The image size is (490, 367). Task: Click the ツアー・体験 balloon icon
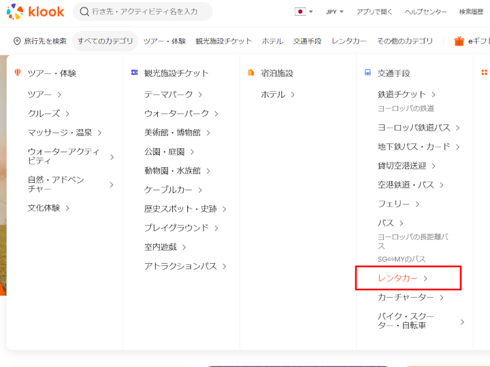18,73
